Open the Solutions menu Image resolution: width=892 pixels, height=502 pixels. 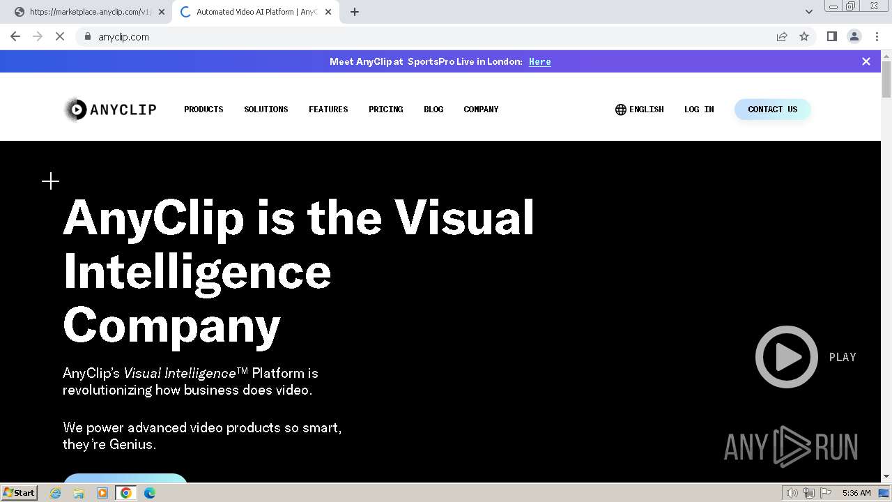266,109
